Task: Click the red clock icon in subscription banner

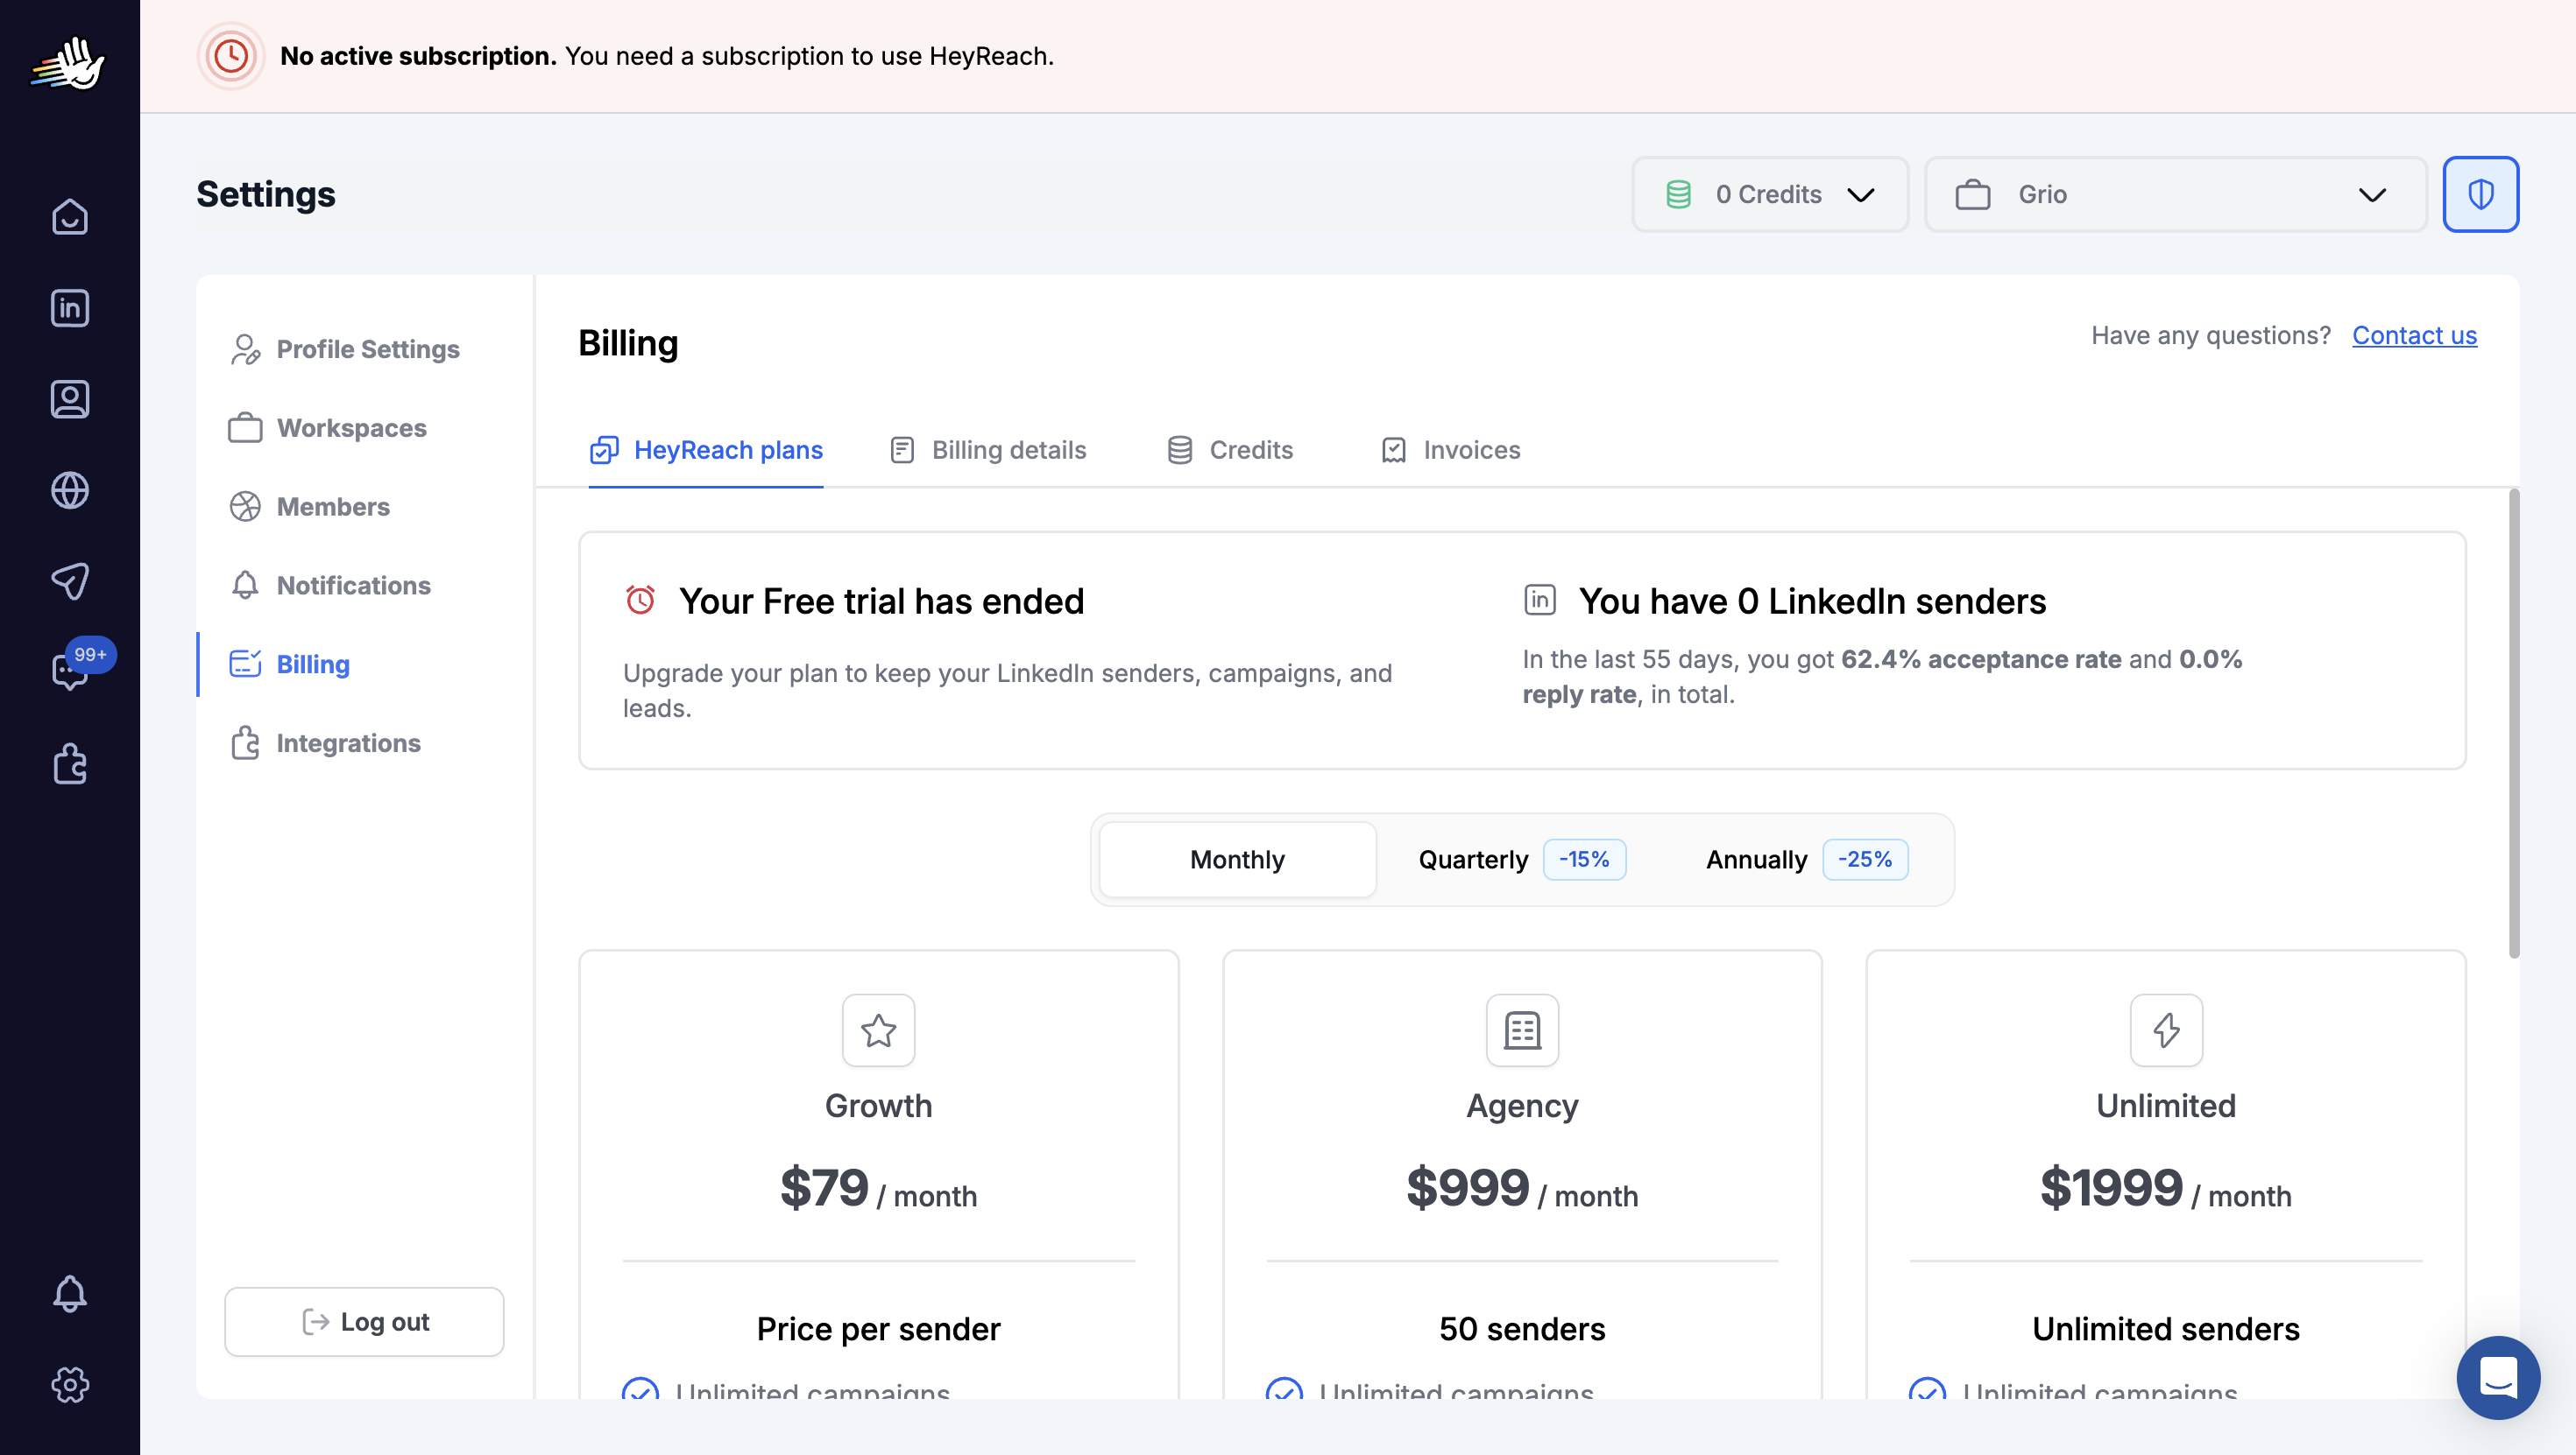Action: pyautogui.click(x=231, y=56)
